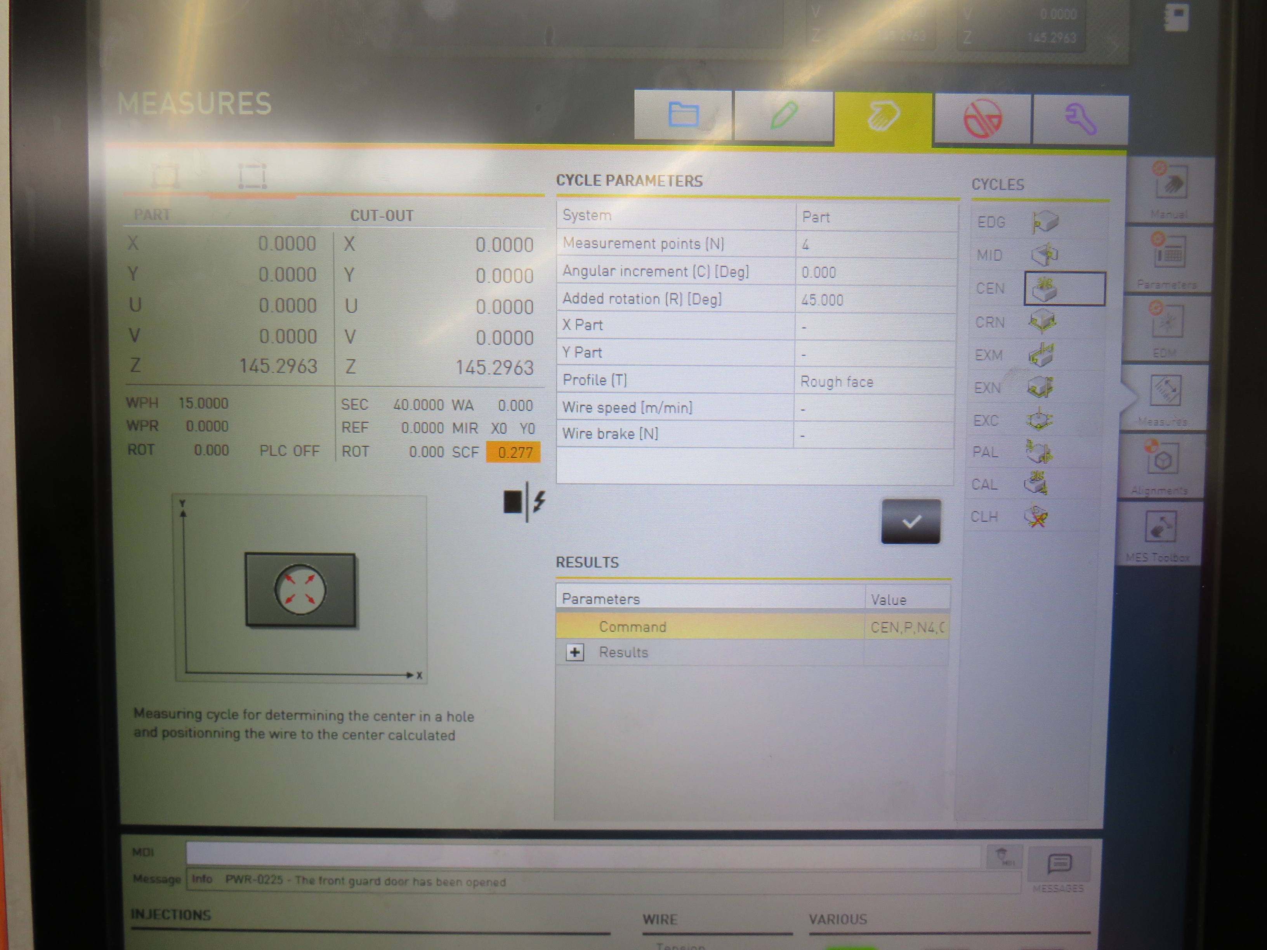The image size is (1267, 950).
Task: Choose the CAL calibration cycle icon
Action: 1036,484
